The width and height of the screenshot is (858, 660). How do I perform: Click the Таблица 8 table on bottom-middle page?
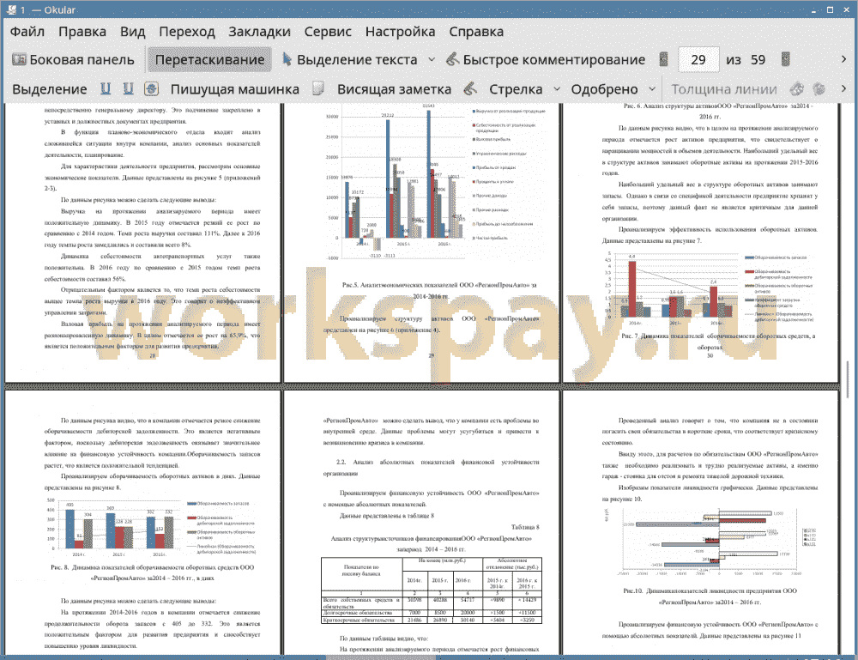(x=432, y=590)
